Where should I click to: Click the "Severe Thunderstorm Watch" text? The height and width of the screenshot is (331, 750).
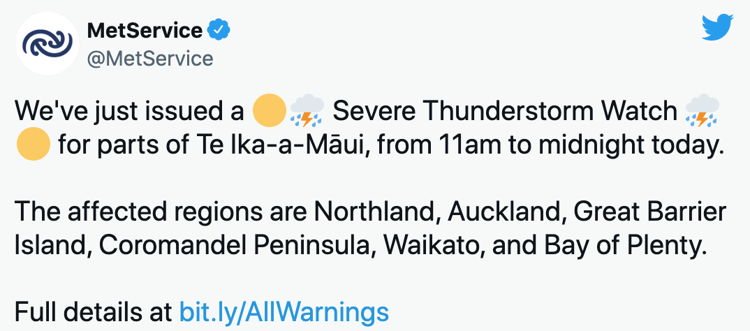(x=505, y=111)
